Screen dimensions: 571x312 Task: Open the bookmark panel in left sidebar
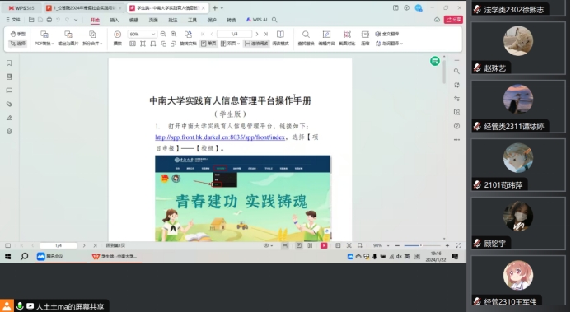(x=9, y=63)
